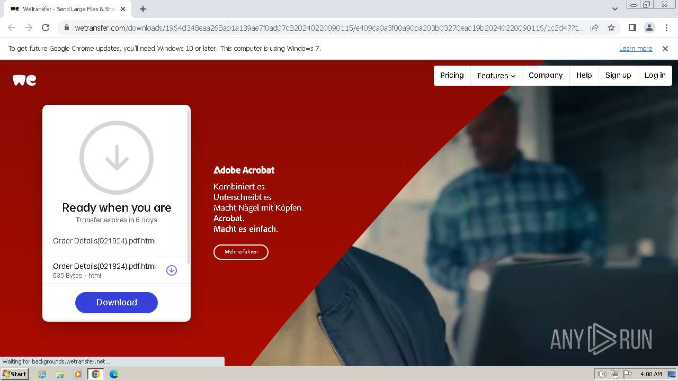This screenshot has width=678, height=381.
Task: Click the 635 Bytes · html file size text
Action: (x=77, y=276)
